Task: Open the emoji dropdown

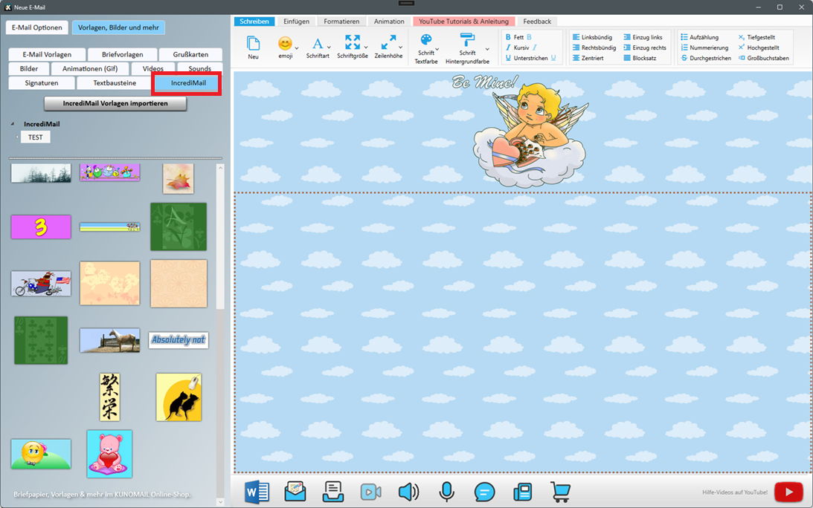Action: pyautogui.click(x=286, y=47)
